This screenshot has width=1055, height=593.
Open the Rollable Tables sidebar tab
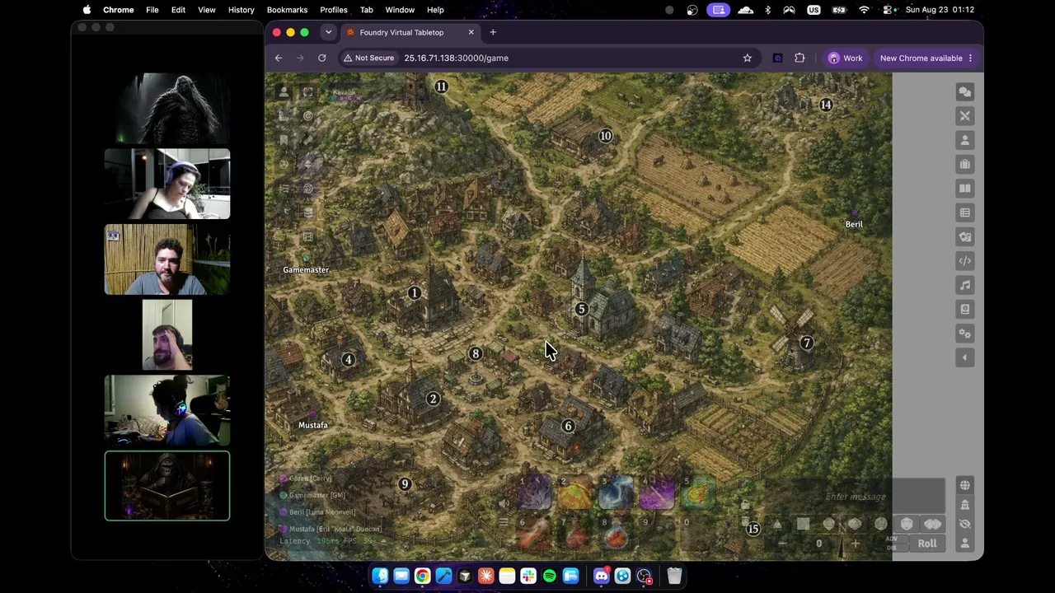[x=964, y=212]
